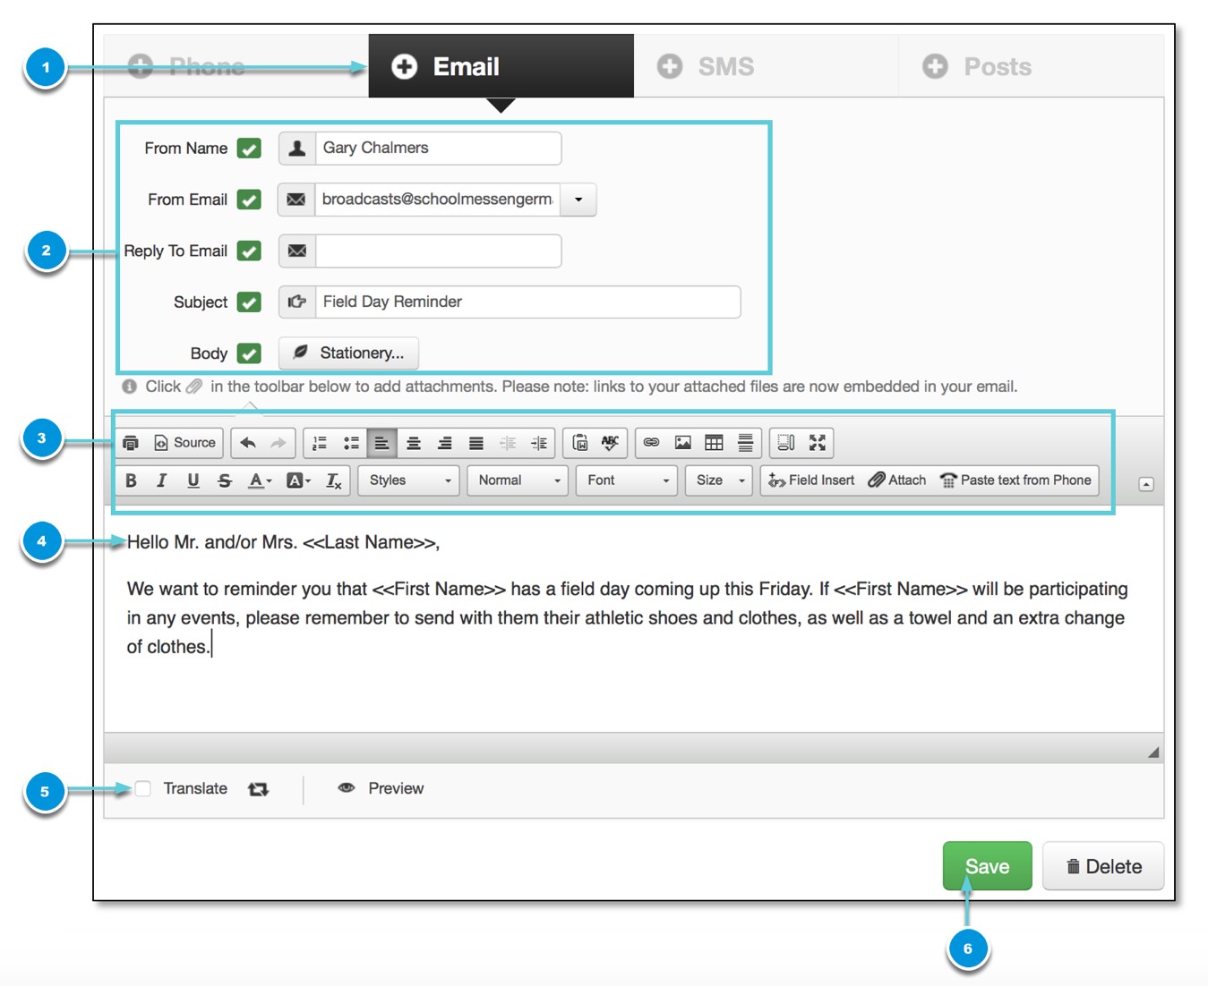The width and height of the screenshot is (1208, 986).
Task: Open the Source view in the editor
Action: [x=184, y=442]
